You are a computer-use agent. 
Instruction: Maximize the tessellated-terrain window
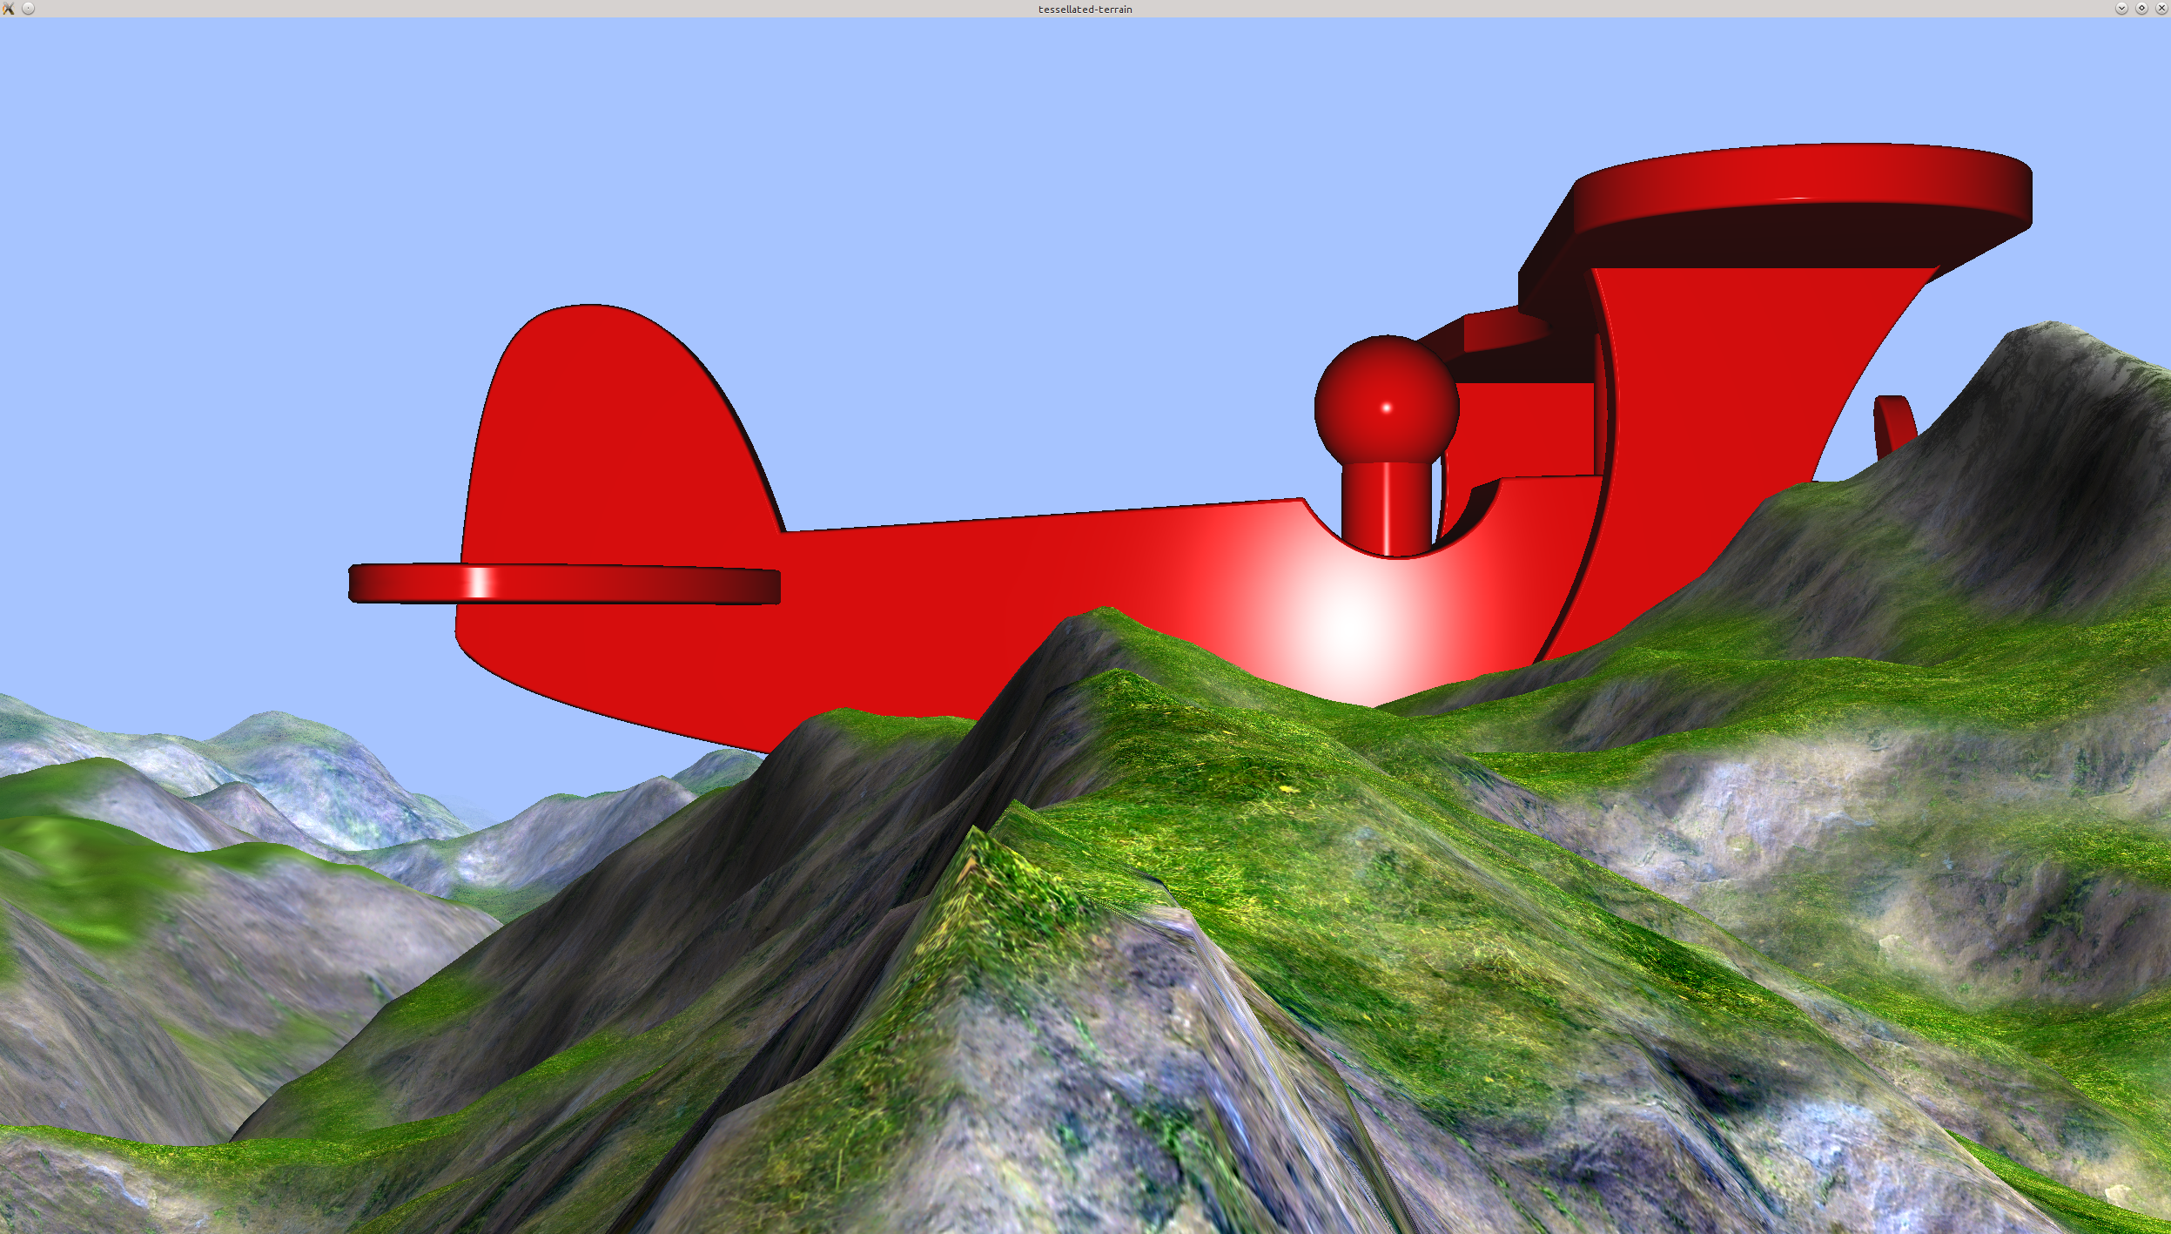tap(2141, 9)
